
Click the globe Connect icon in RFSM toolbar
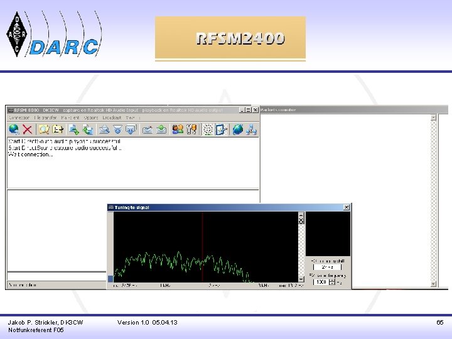pyautogui.click(x=14, y=129)
